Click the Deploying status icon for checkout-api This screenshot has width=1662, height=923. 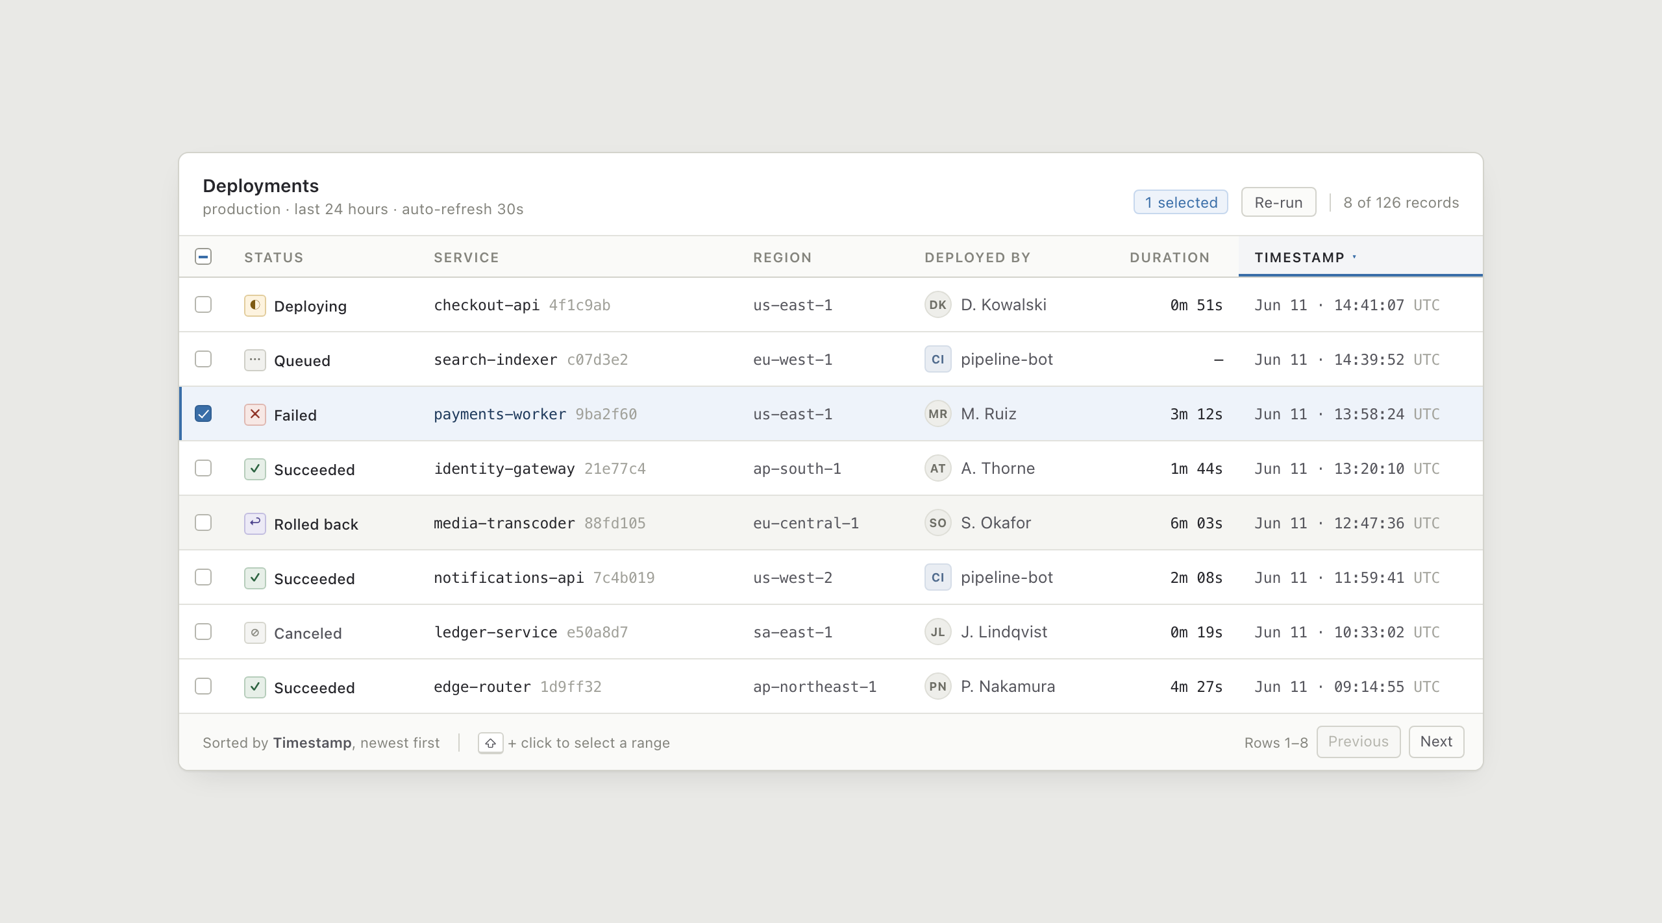[x=254, y=305]
